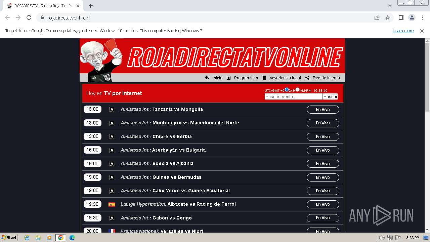Click league icon beside Azerbaiyán vs Bulgaria
The width and height of the screenshot is (430, 242).
pos(112,150)
